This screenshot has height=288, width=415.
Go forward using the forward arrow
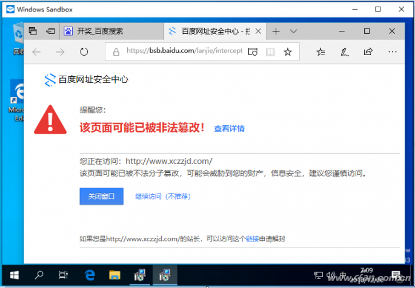point(61,52)
